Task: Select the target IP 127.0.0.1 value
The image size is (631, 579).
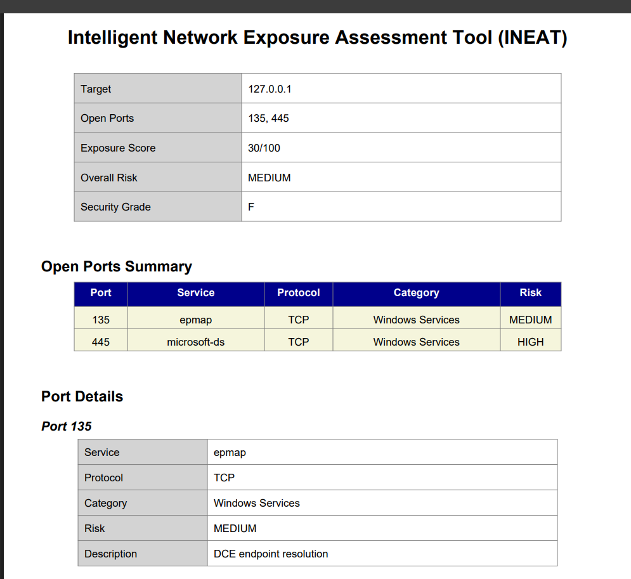Action: (270, 89)
